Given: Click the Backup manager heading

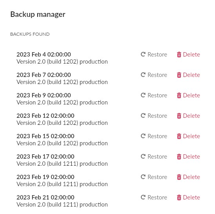Looking at the screenshot, I should (38, 15).
